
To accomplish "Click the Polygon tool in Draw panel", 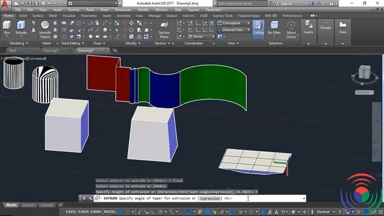I will click(x=91, y=37).
